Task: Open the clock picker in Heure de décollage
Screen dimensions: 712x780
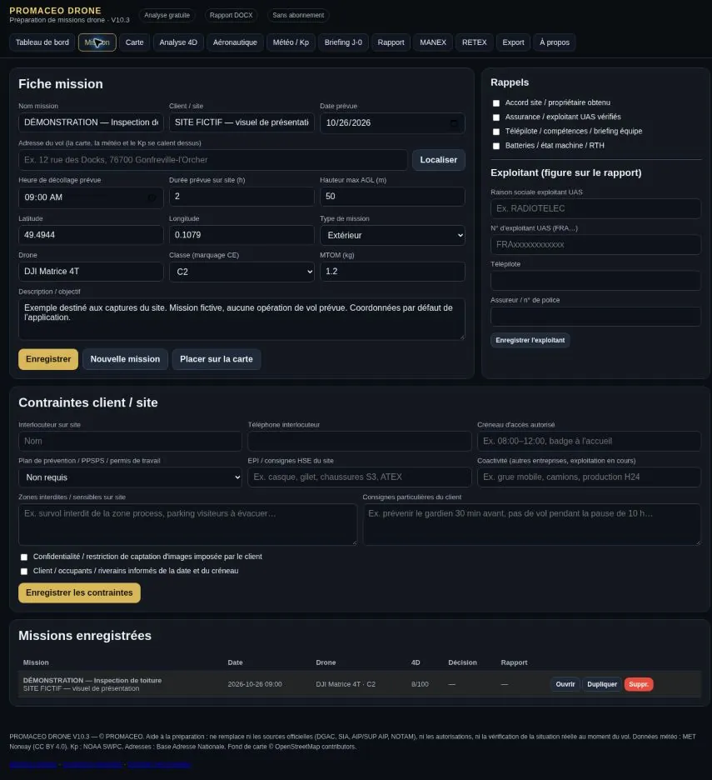Action: (x=152, y=197)
